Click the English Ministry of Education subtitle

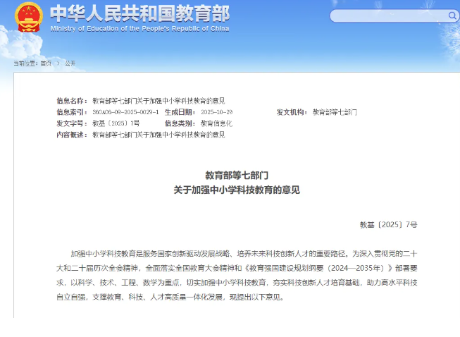click(x=139, y=29)
